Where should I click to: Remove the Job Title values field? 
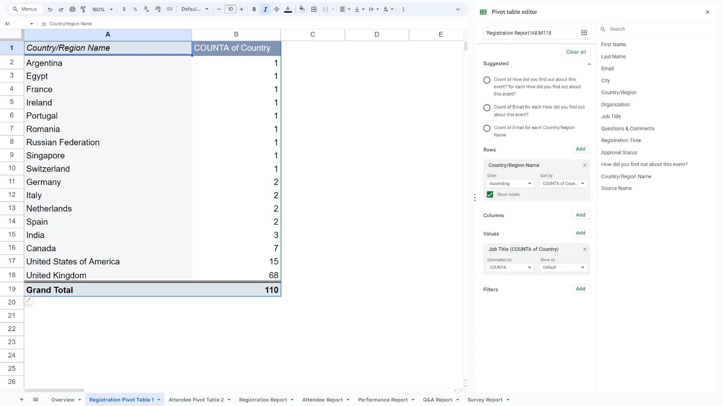585,249
